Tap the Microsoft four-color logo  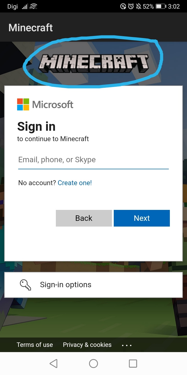tap(23, 104)
